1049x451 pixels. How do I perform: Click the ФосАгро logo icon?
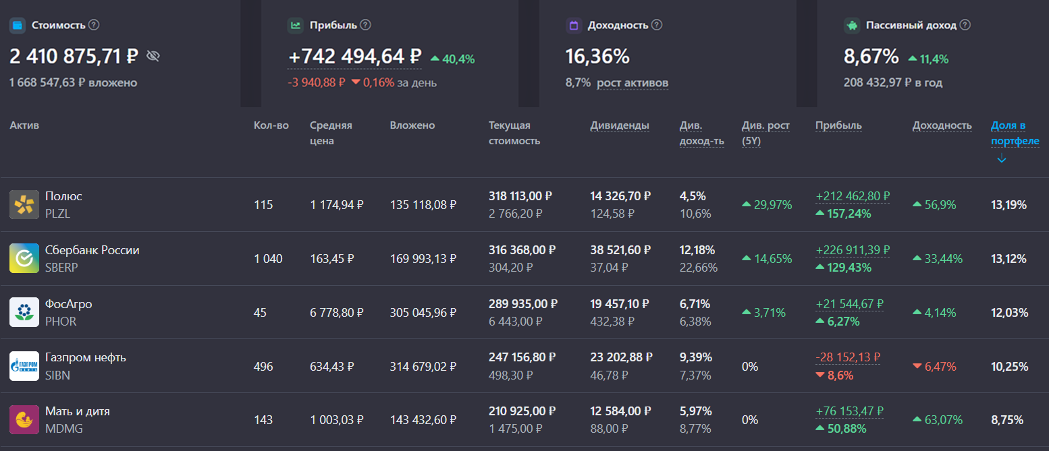pyautogui.click(x=24, y=312)
